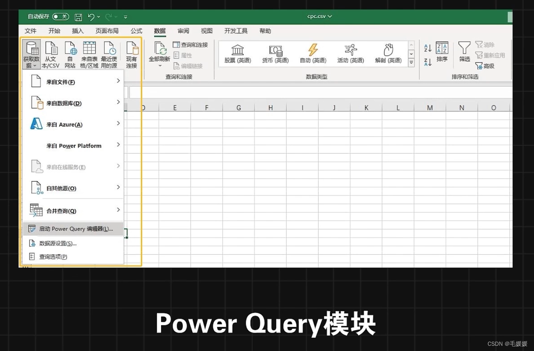Click 启动 Power Query 编辑器(L)
534x351 pixels.
tap(73, 229)
